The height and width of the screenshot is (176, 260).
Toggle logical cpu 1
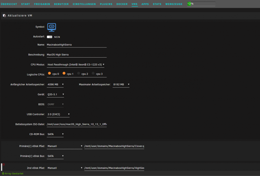pos(64,73)
